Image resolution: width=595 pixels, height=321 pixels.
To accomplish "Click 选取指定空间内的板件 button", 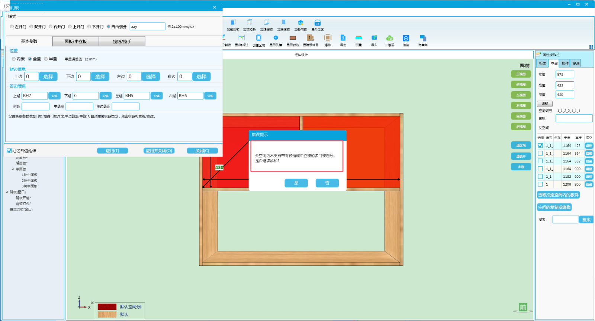I will coord(558,195).
